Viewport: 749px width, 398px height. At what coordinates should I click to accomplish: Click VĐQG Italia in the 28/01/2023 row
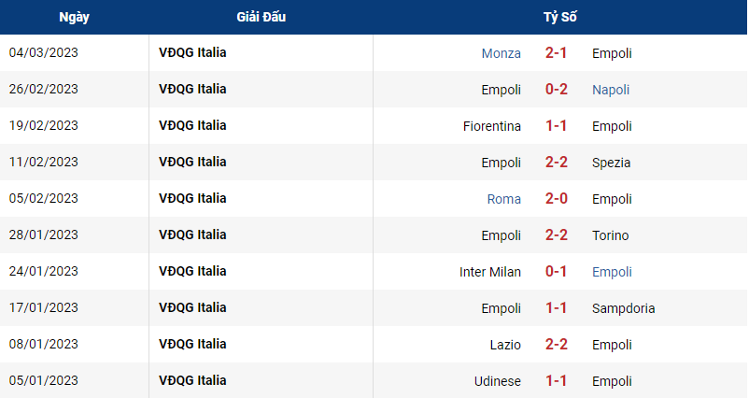point(192,235)
